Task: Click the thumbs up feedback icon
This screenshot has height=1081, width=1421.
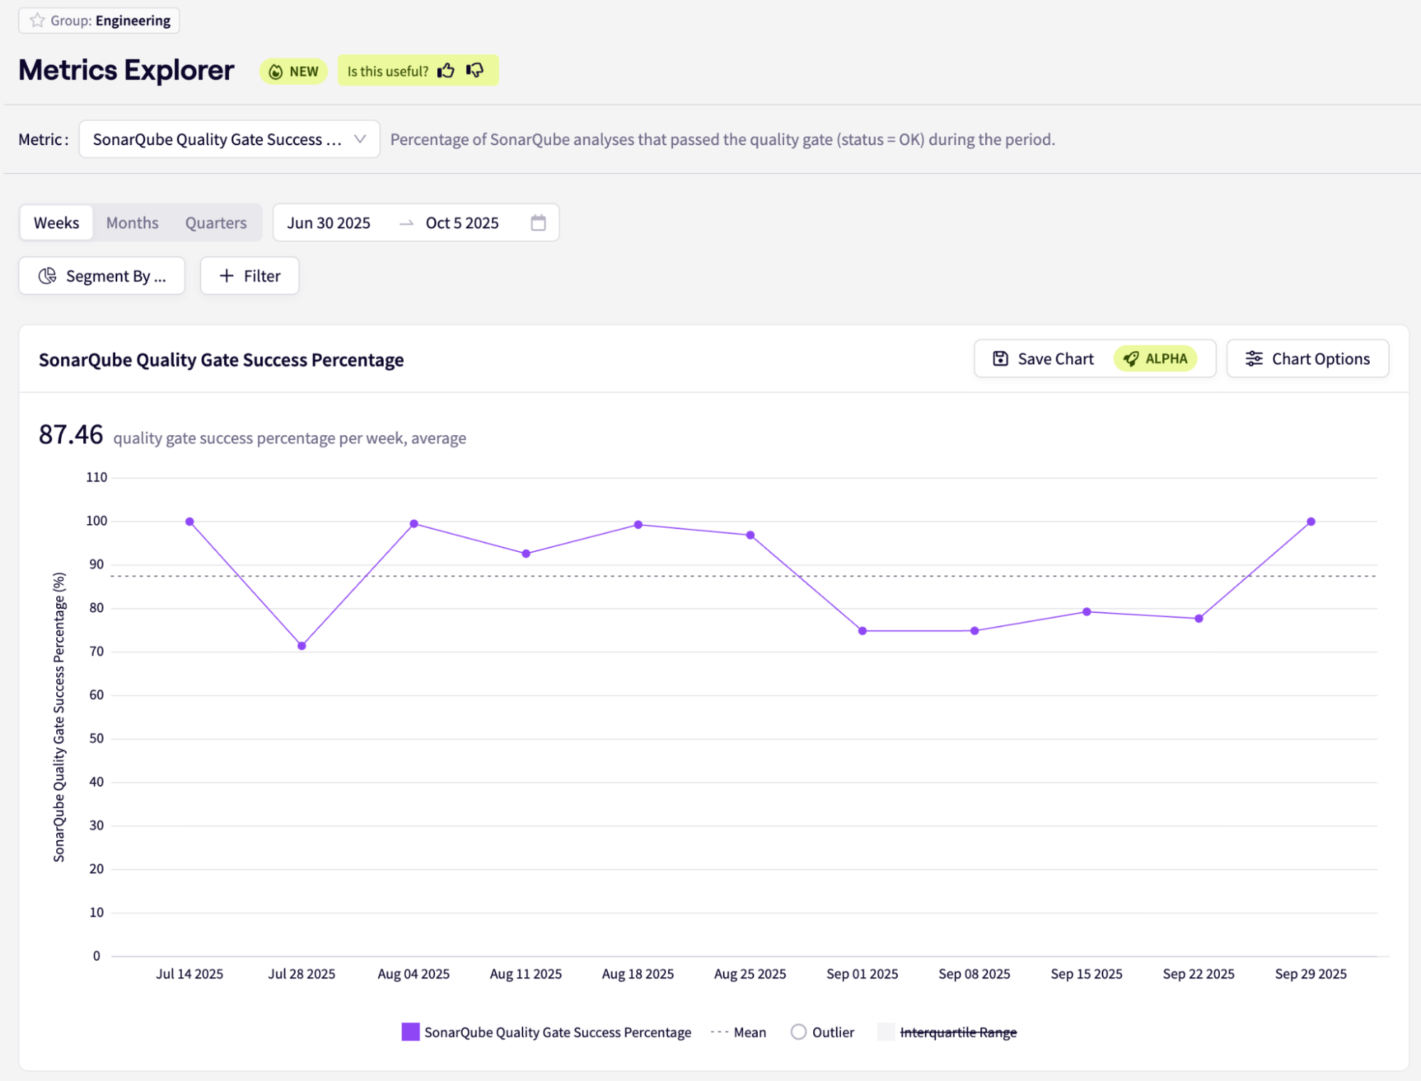Action: tap(446, 70)
